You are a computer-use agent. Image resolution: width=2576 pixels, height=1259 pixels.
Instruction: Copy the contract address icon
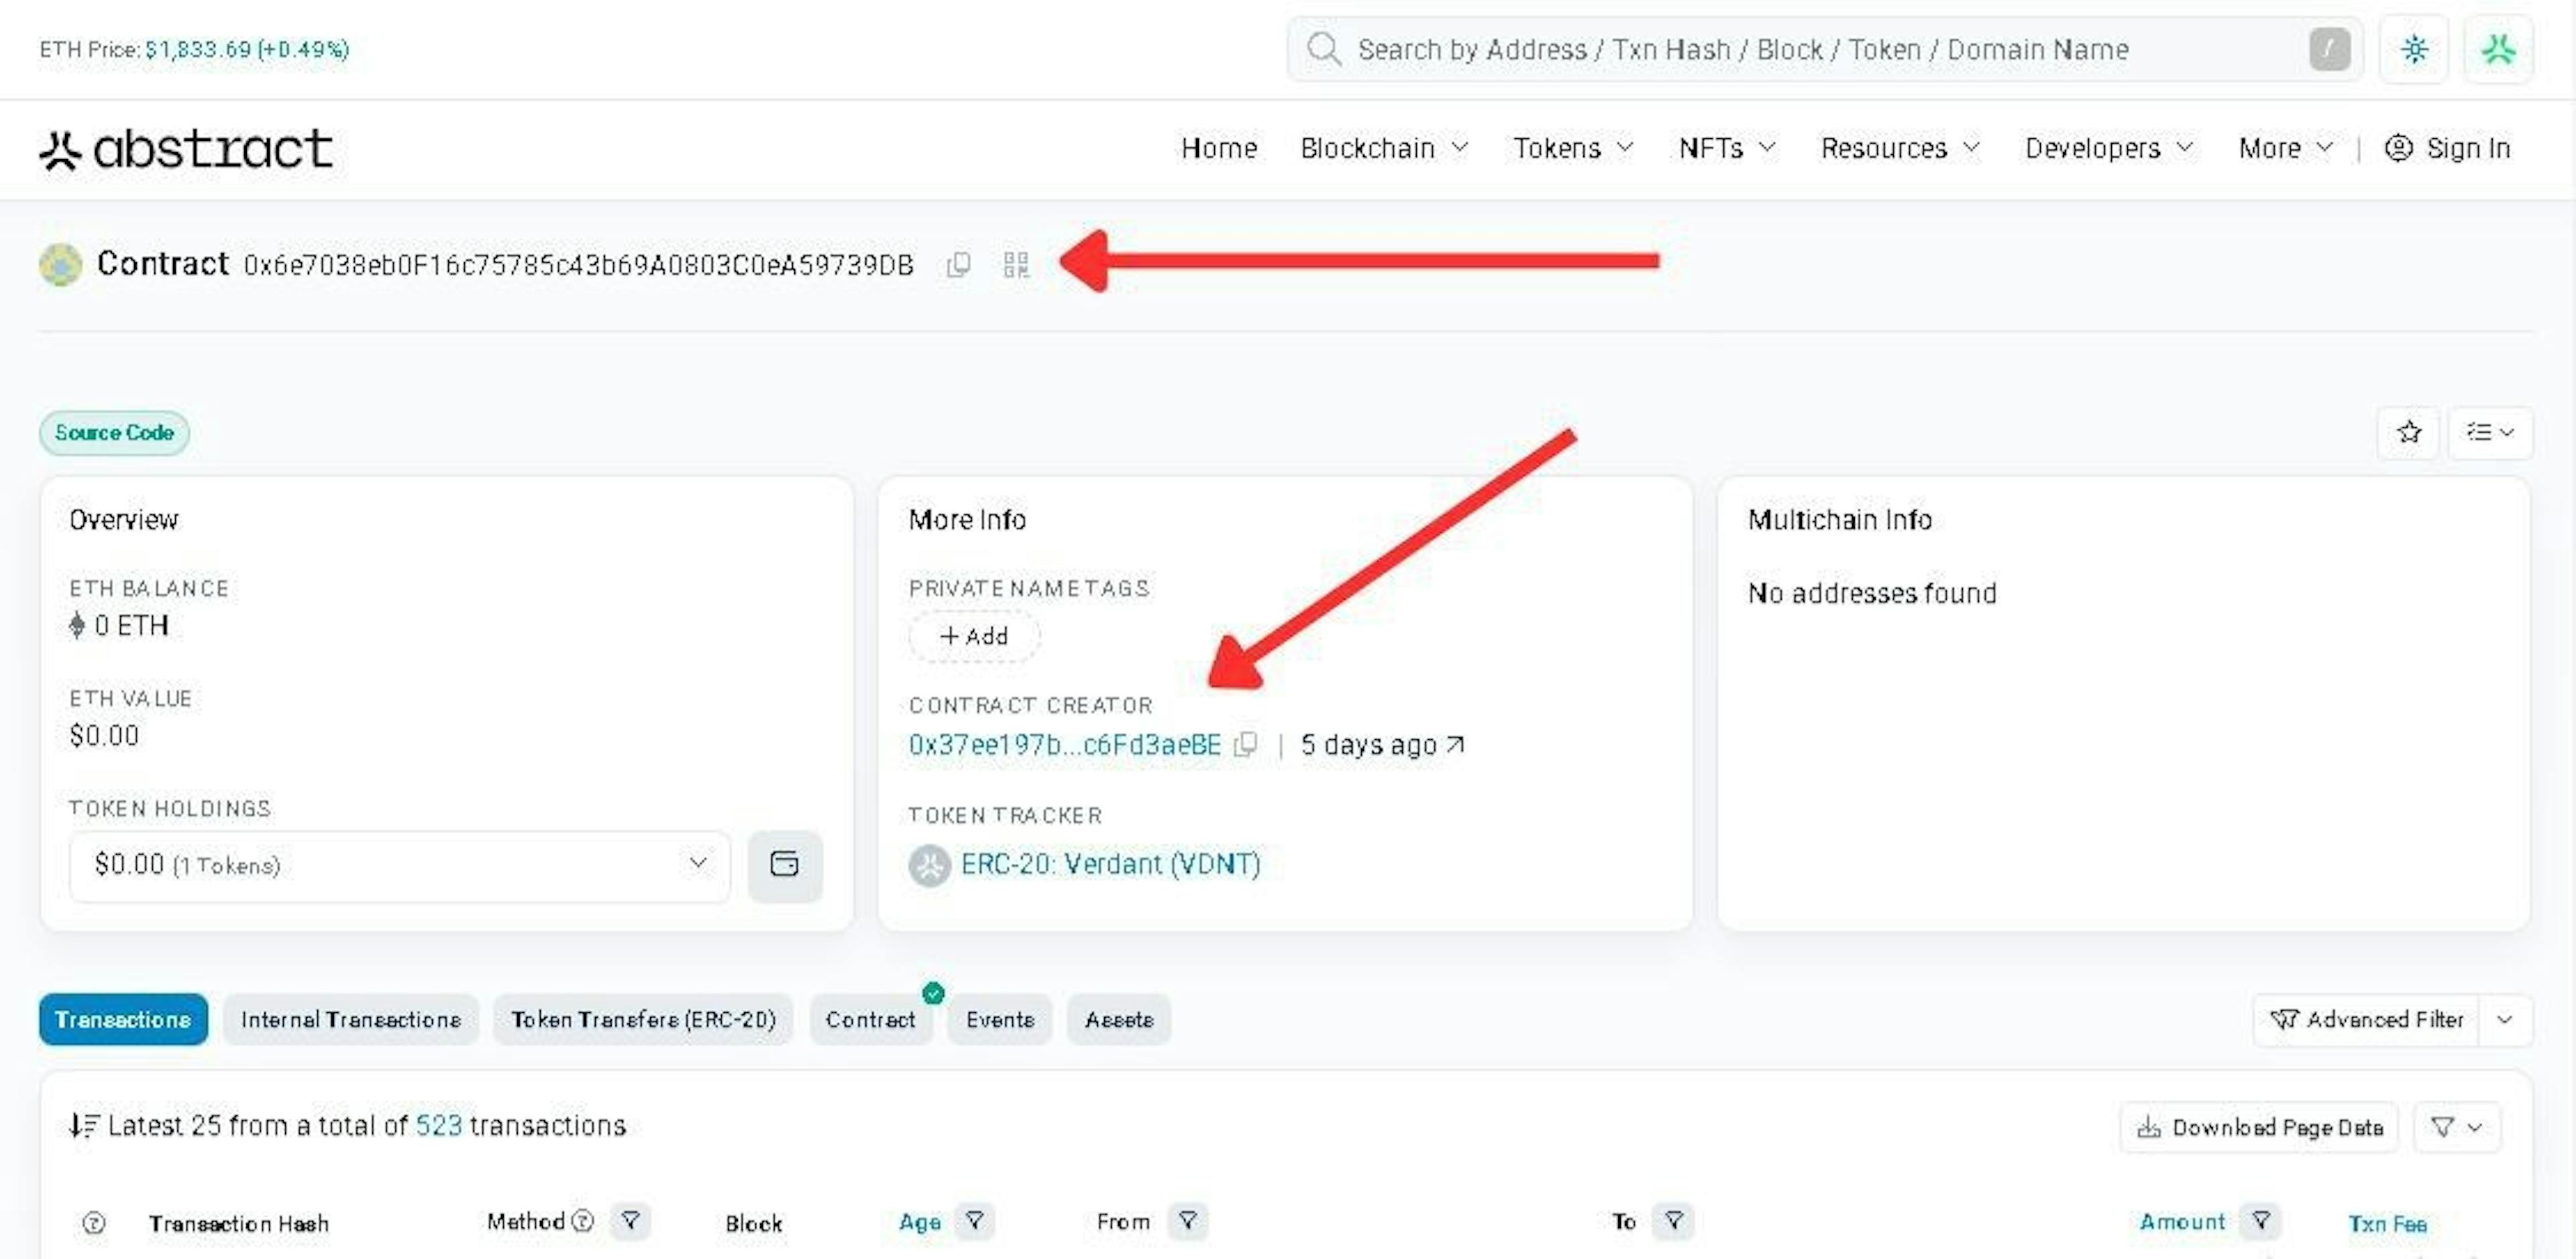[x=958, y=264]
